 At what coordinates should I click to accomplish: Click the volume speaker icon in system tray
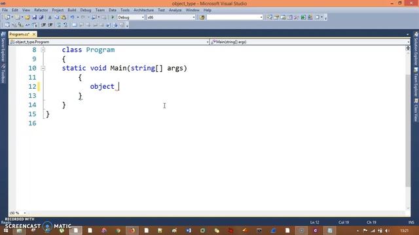(387, 230)
